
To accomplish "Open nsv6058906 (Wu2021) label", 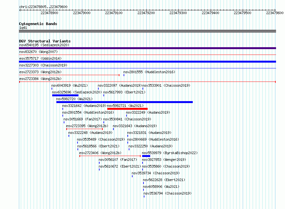I will pos(161,187).
